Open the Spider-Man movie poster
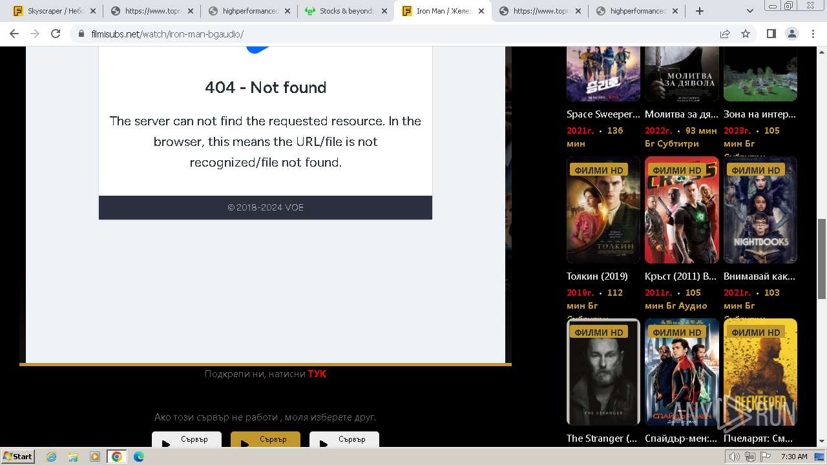 [682, 372]
